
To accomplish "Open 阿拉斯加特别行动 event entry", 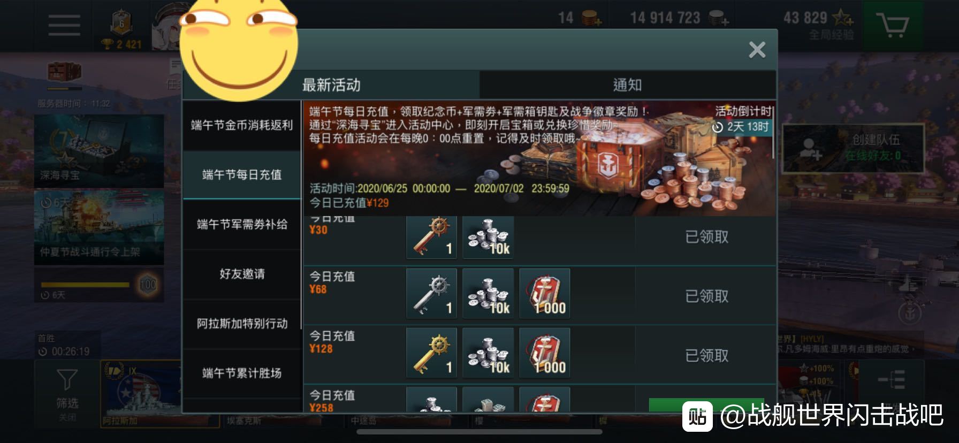I will tap(242, 324).
